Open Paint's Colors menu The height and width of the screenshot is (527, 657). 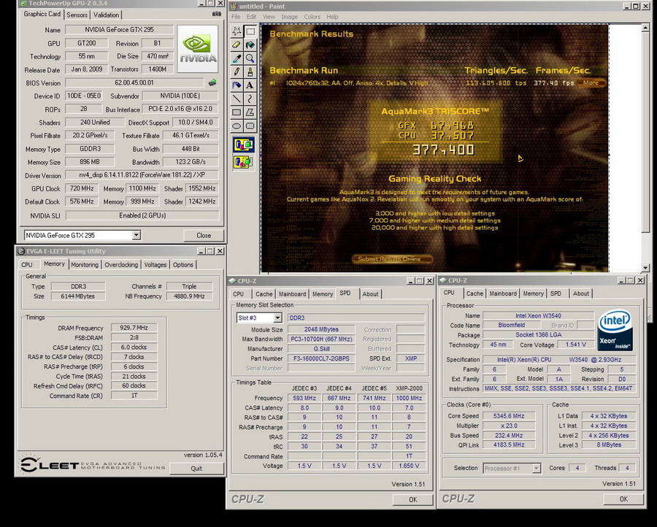[x=312, y=17]
